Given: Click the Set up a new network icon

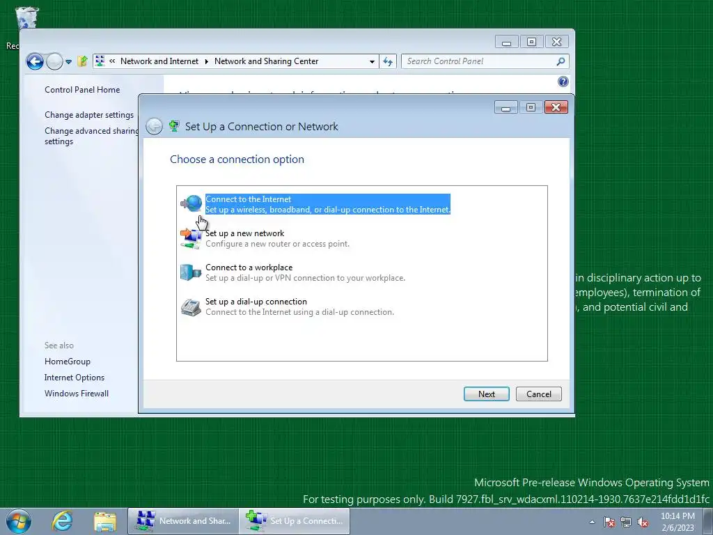Looking at the screenshot, I should tap(191, 238).
